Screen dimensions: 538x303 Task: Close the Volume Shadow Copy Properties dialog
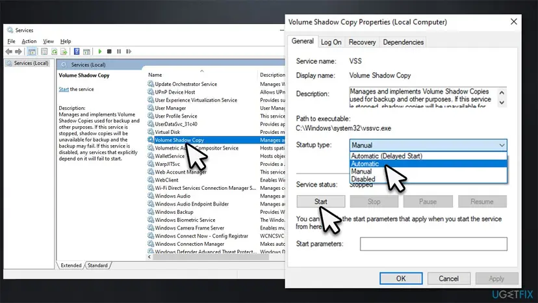point(514,21)
